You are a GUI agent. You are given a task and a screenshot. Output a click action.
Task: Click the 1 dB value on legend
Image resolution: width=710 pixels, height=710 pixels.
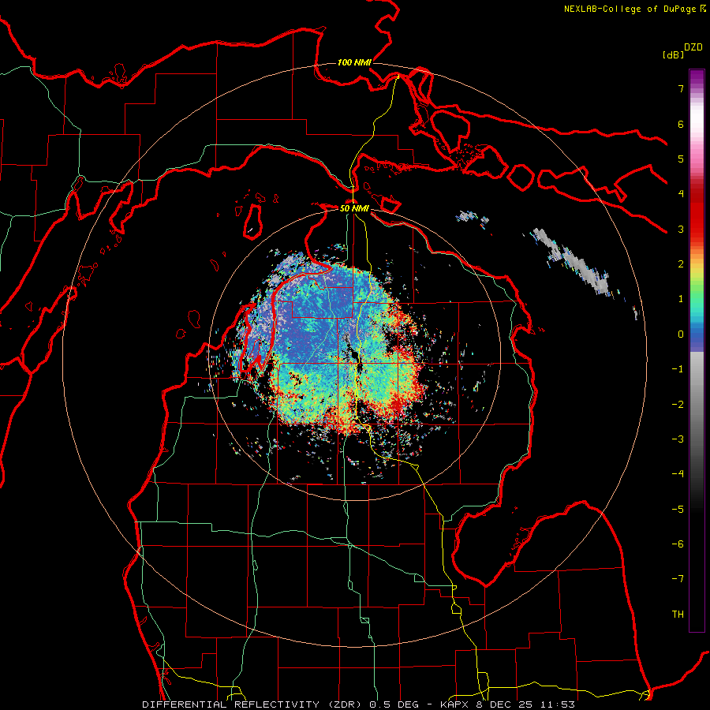pos(681,299)
